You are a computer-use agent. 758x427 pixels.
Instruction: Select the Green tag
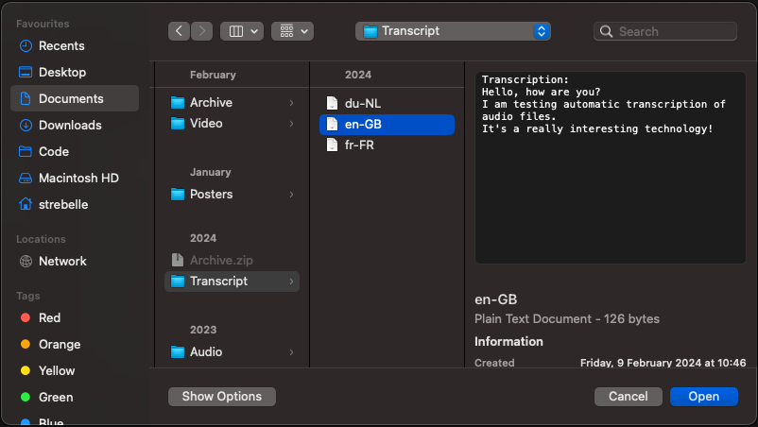click(x=75, y=398)
